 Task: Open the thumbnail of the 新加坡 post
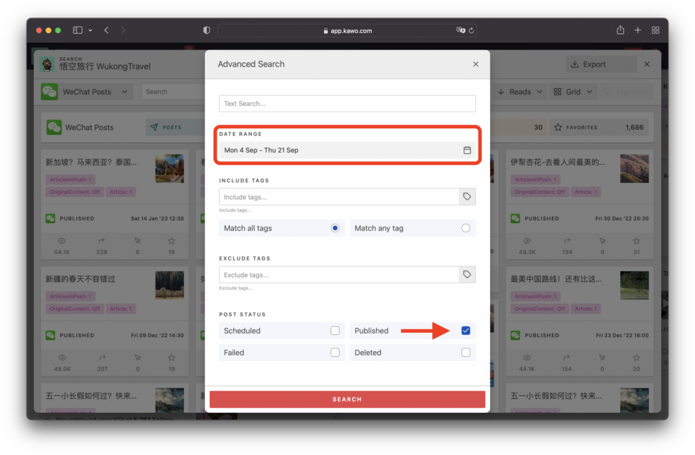170,168
